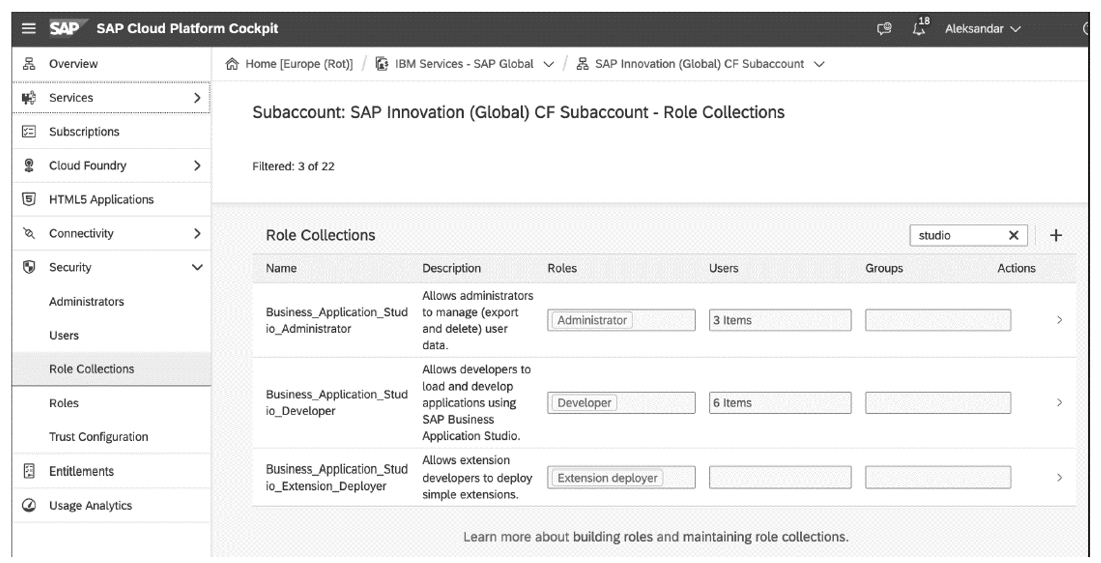Click the Entitlements sidebar icon
Screen dimensions: 1101x563
[29, 471]
